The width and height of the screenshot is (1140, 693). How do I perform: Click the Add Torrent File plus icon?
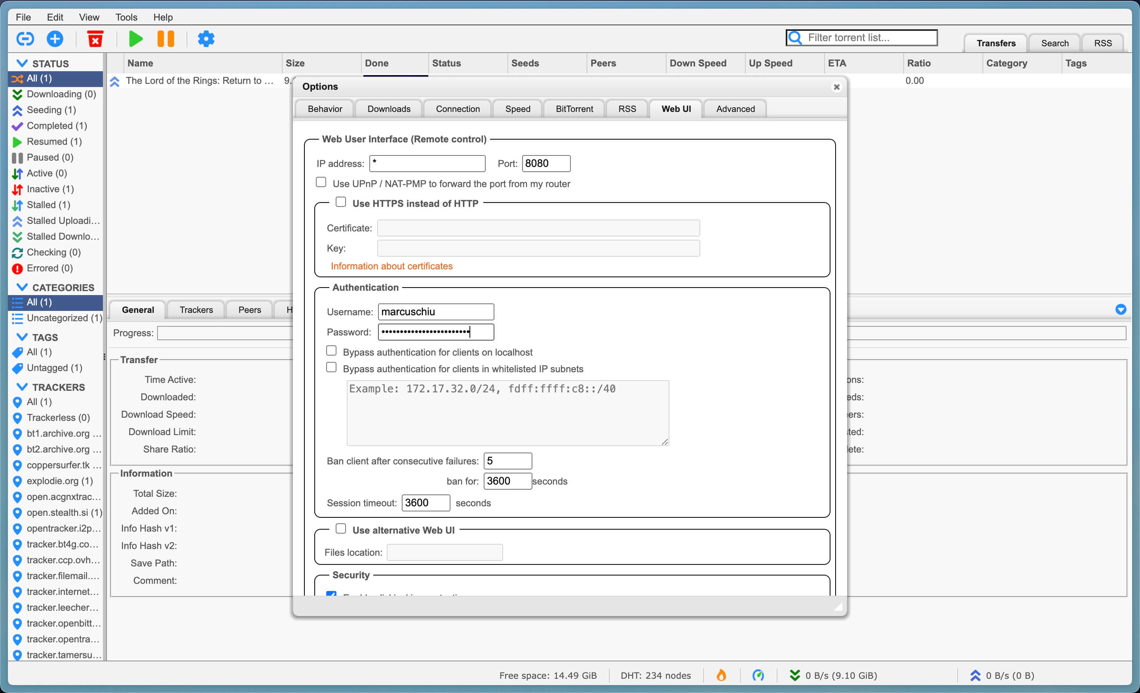(x=55, y=39)
